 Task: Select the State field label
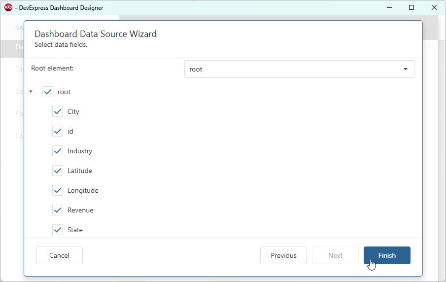(x=75, y=230)
